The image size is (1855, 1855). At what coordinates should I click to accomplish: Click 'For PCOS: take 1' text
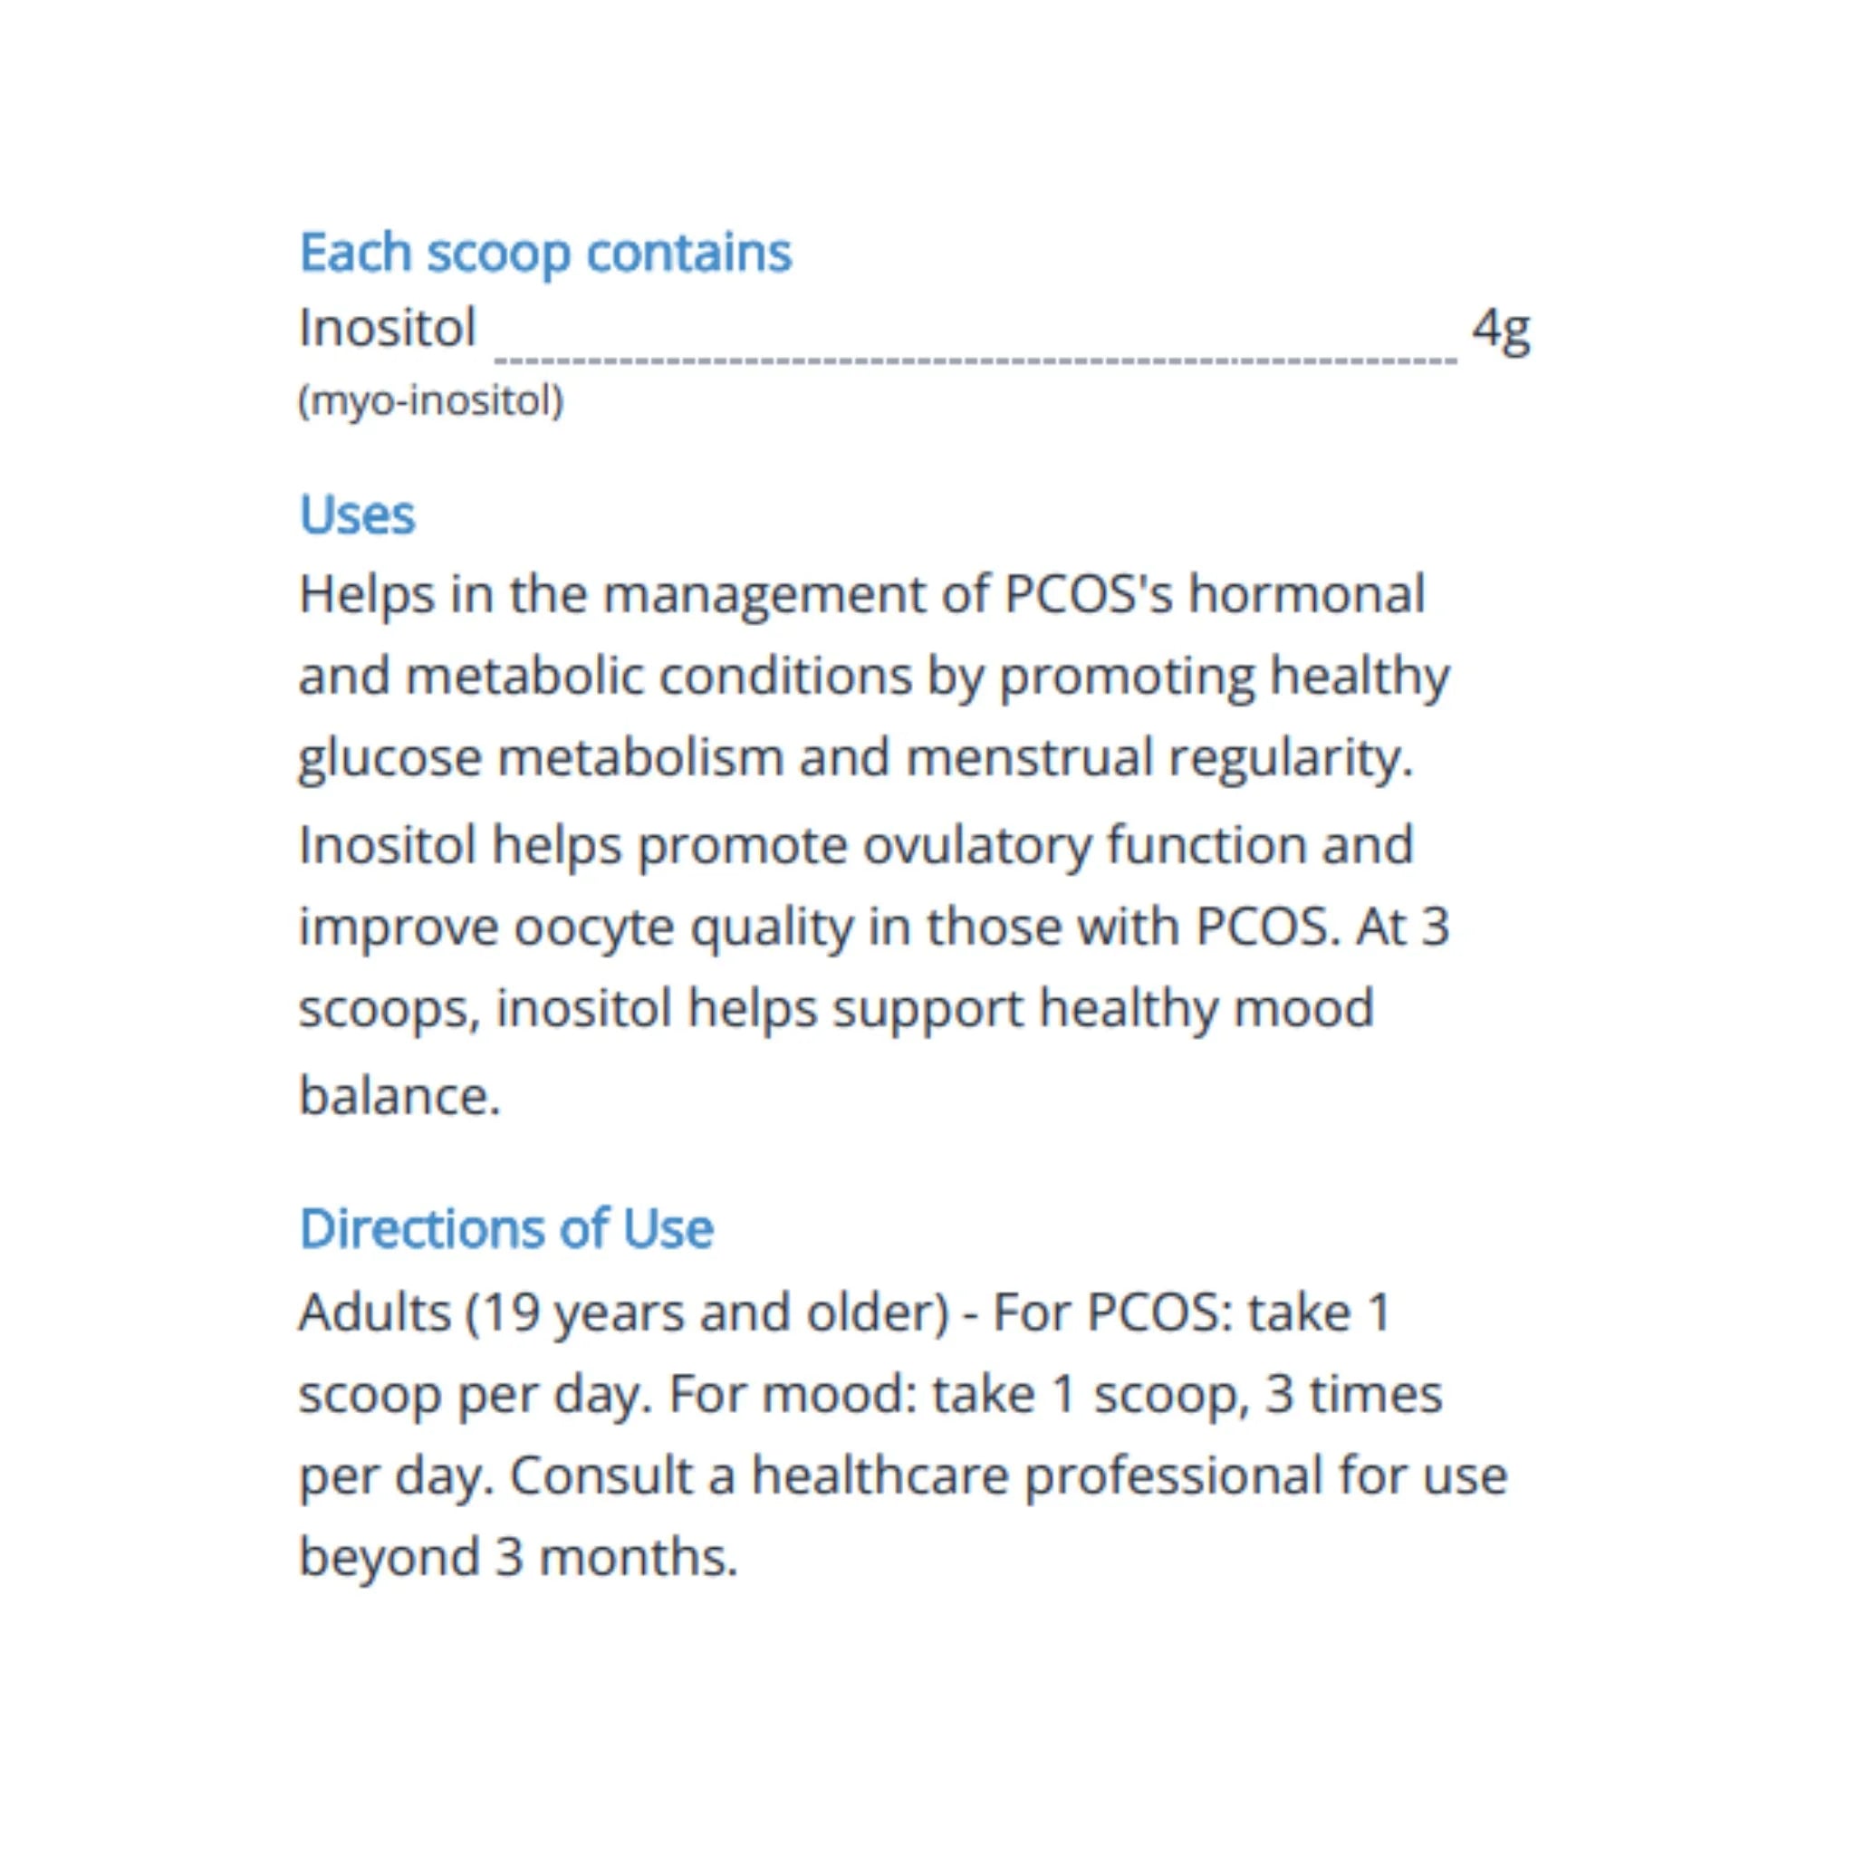click(1192, 1312)
